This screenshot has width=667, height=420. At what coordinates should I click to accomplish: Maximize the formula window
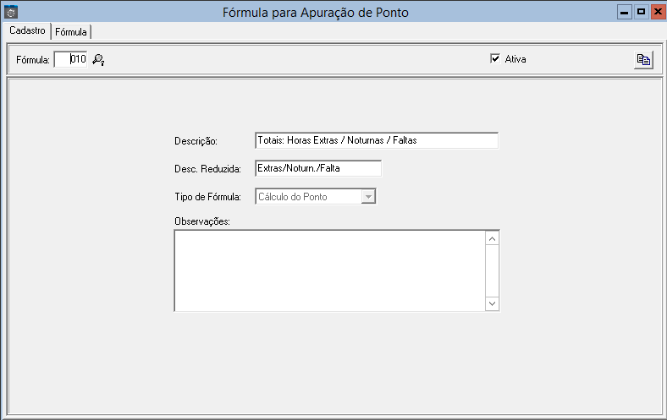click(x=640, y=12)
